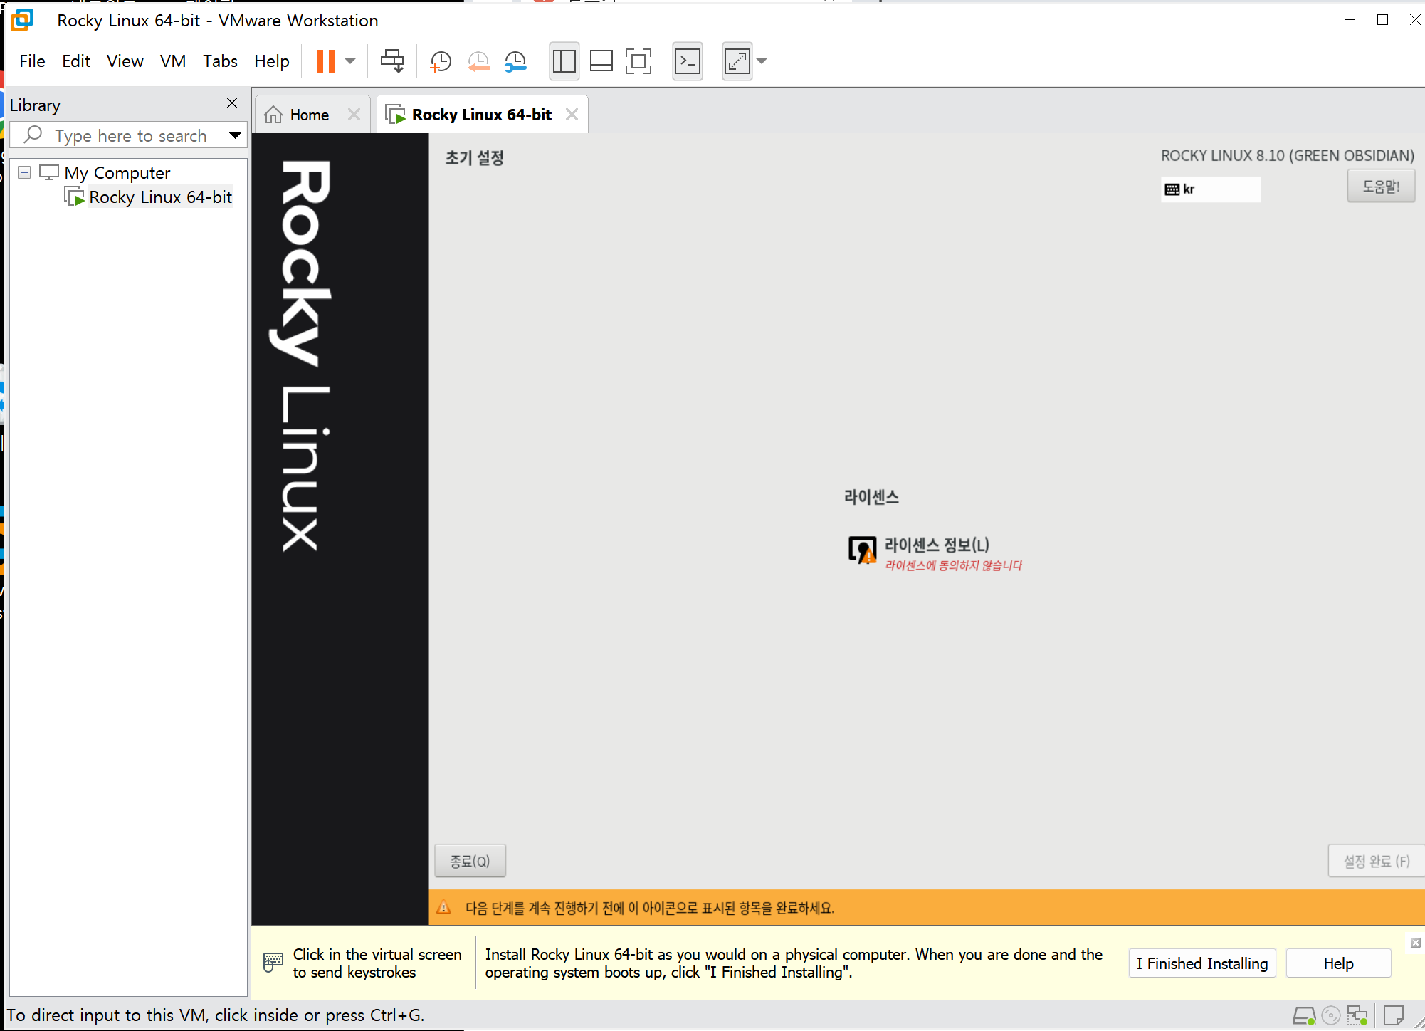Click the 라이센스 정보(L) heading
This screenshot has width=1425, height=1031.
[937, 545]
